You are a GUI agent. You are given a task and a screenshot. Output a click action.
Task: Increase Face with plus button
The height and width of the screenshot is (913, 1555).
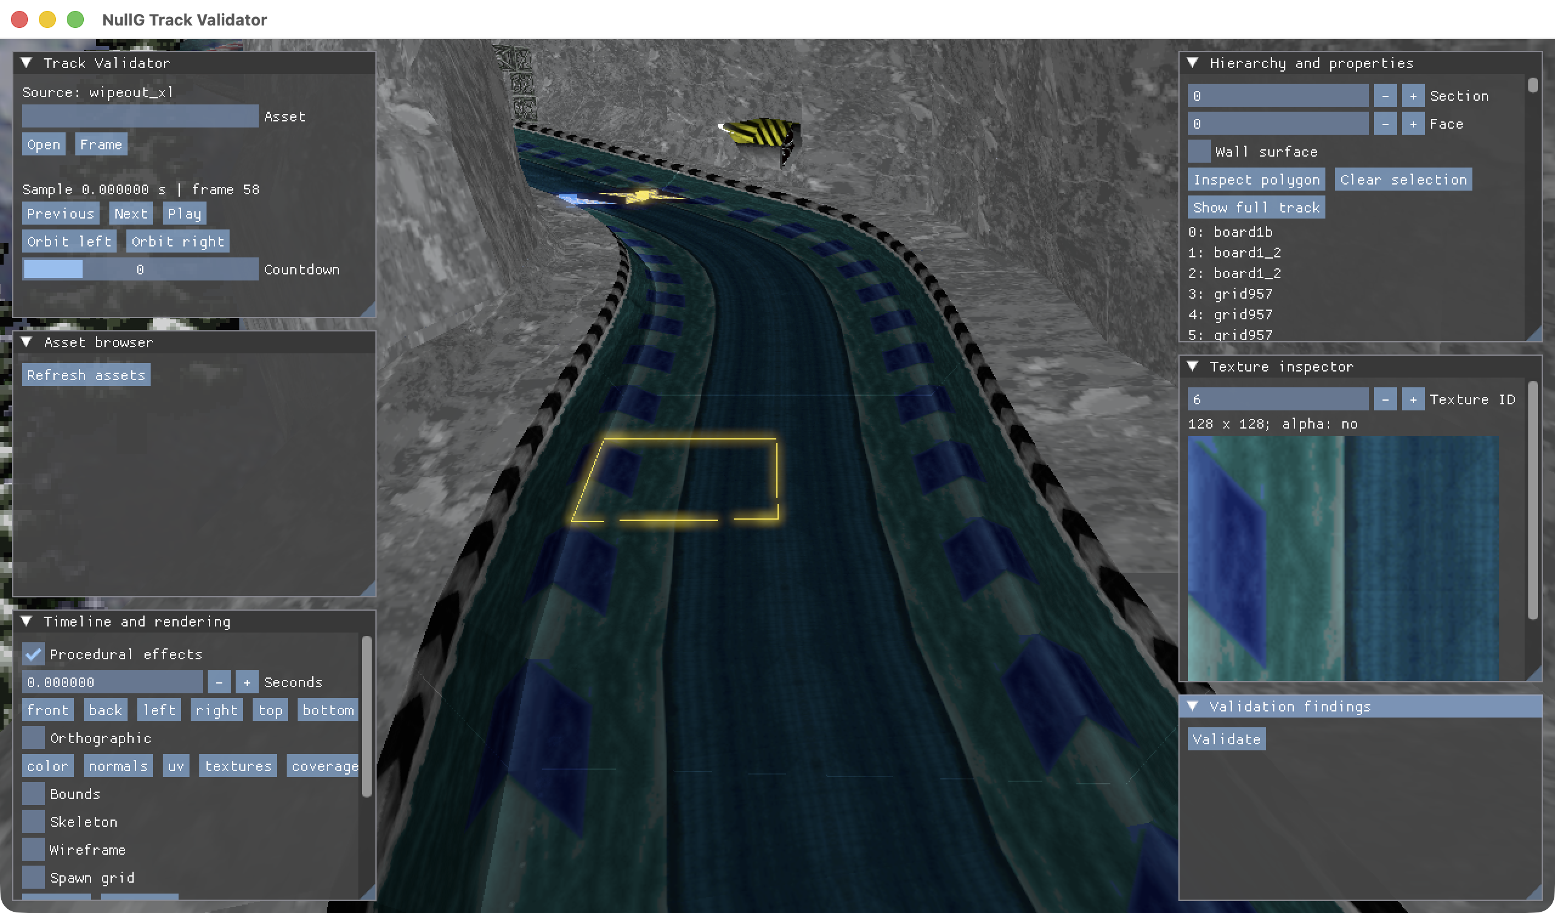point(1413,124)
